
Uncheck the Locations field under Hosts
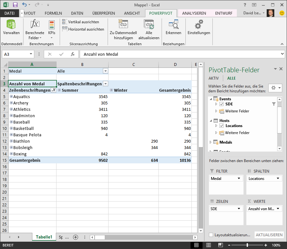pyautogui.click(x=221, y=125)
